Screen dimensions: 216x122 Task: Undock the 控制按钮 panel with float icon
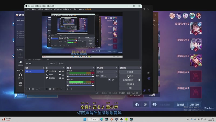pos(140,68)
